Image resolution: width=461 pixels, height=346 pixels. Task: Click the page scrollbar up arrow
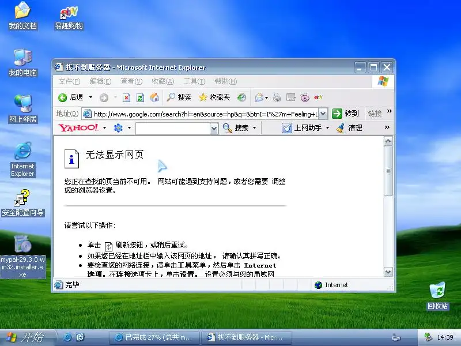(388, 141)
